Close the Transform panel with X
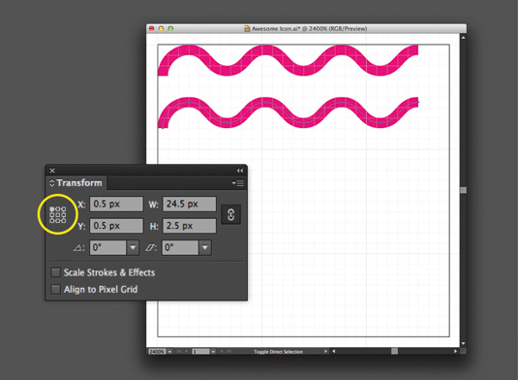Viewport: 518px width, 380px height. click(x=52, y=171)
